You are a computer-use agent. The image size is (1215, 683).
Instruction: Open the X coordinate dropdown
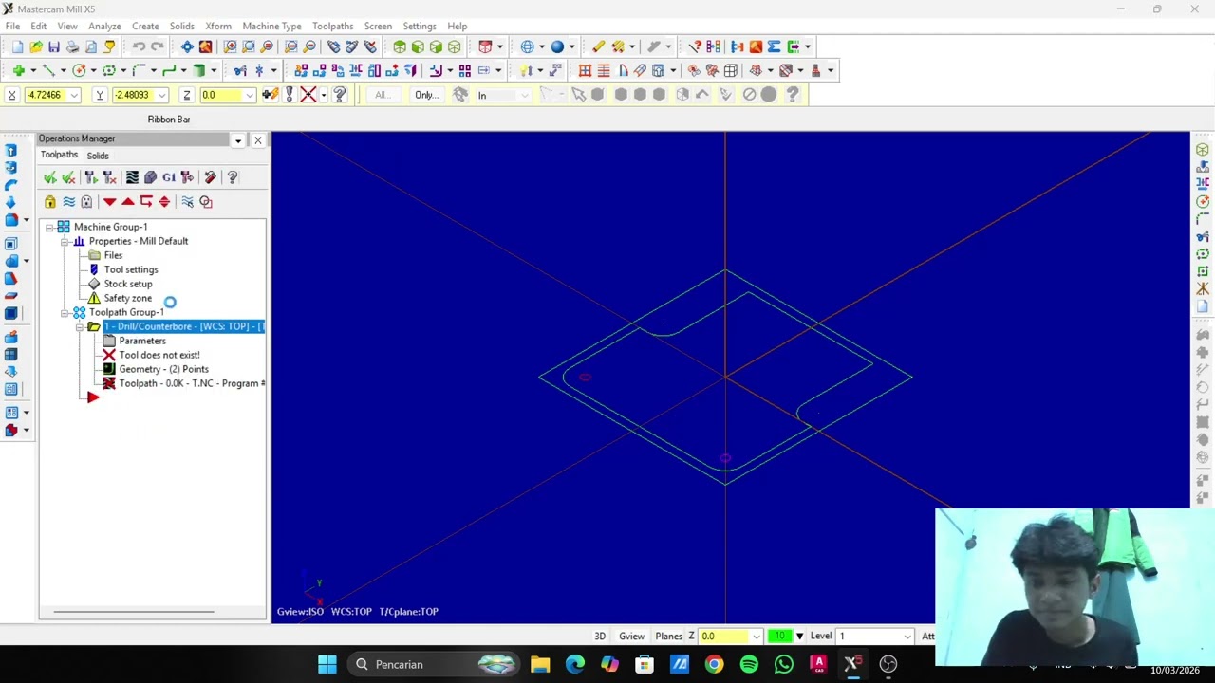(x=74, y=95)
